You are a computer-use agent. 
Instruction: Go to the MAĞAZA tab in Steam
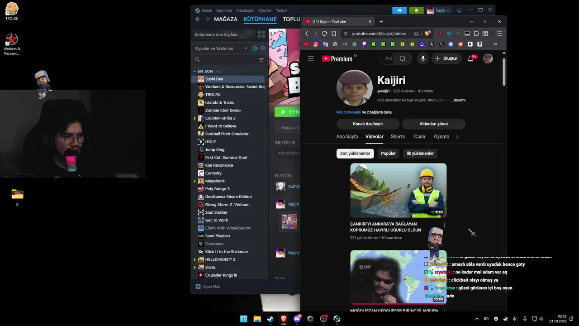tap(226, 19)
